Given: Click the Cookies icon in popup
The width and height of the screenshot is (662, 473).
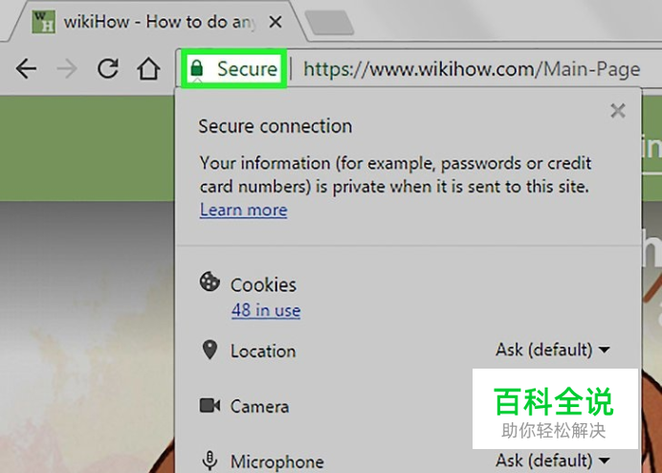Looking at the screenshot, I should pyautogui.click(x=210, y=282).
